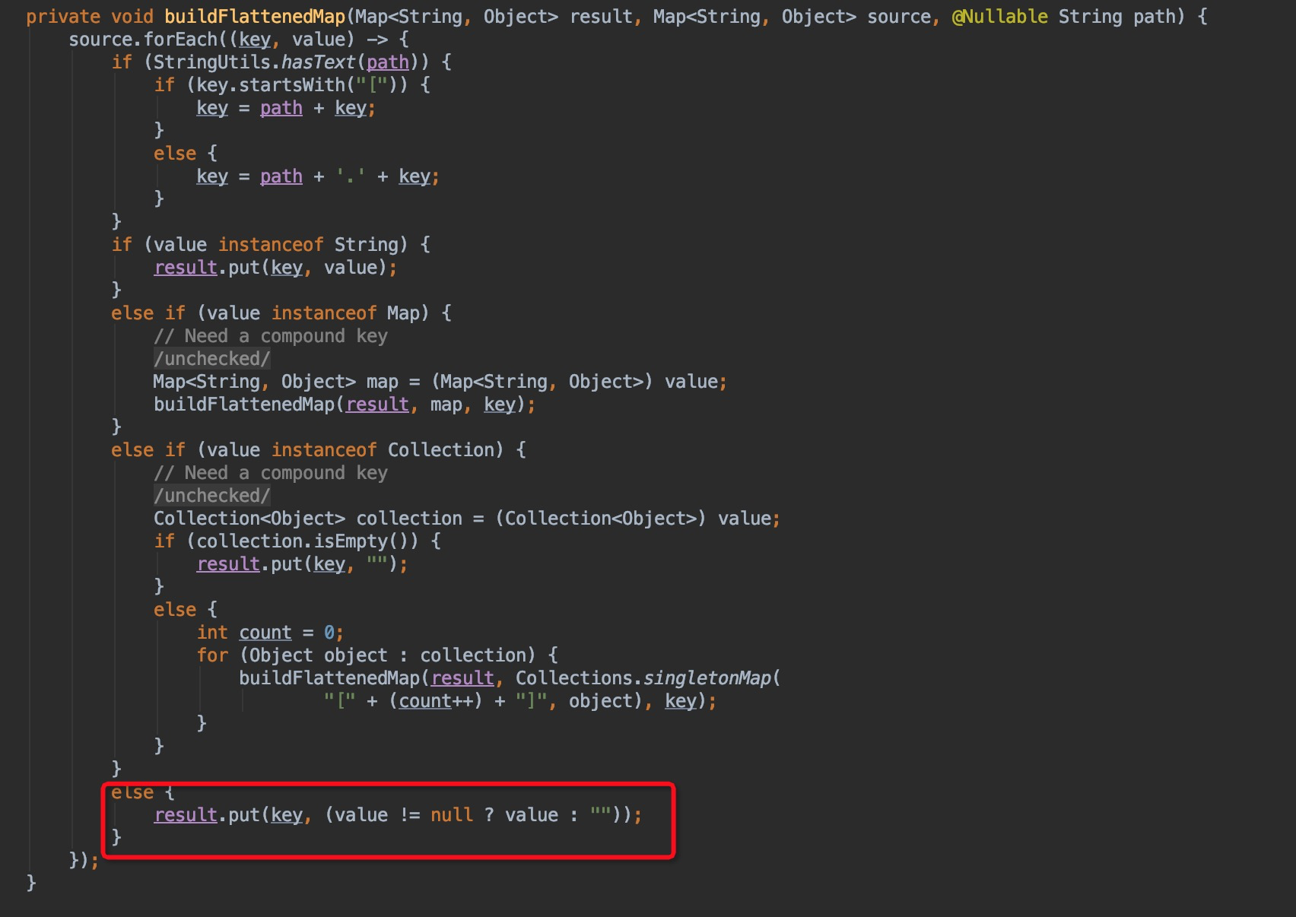Click 'for (Object object : collection)' loop
Screen dimensions: 1296x917
(366, 655)
